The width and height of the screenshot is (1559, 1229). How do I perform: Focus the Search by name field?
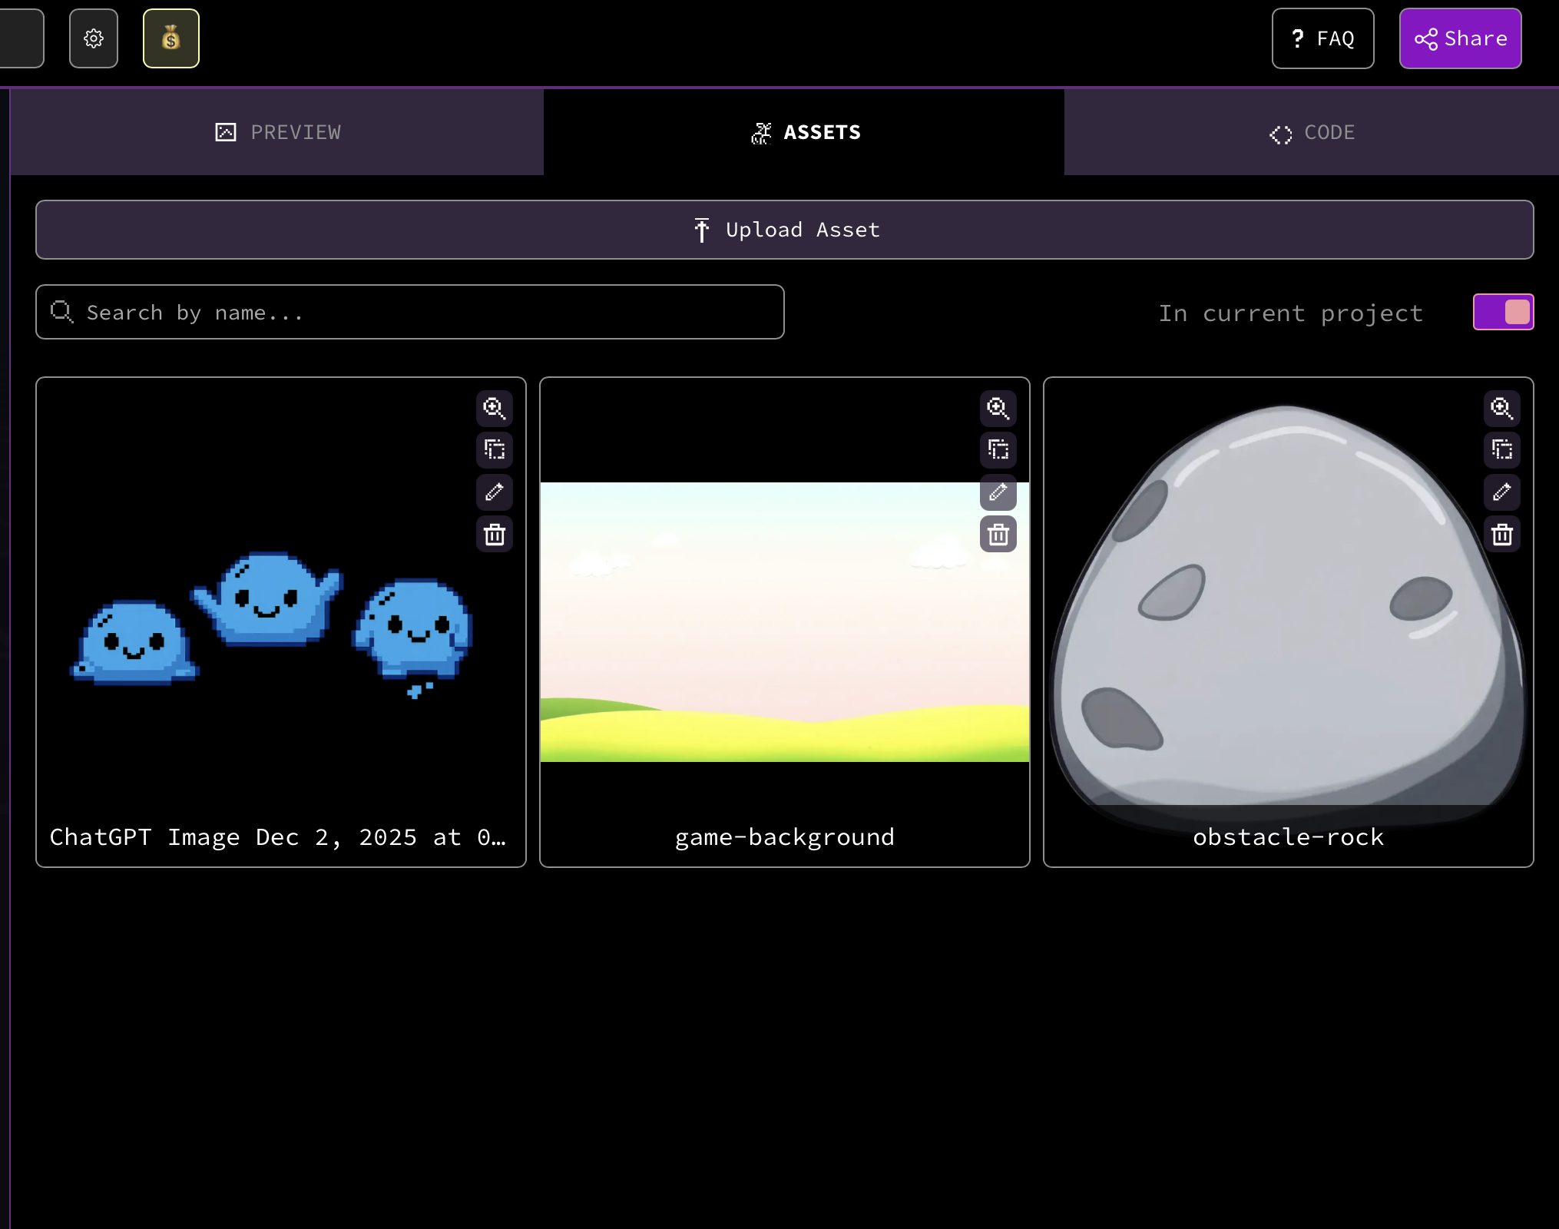point(410,312)
